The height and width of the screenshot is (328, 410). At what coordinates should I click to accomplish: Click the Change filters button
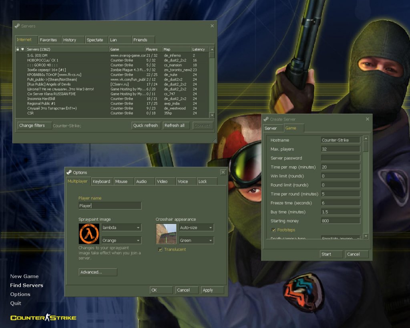pos(34,125)
